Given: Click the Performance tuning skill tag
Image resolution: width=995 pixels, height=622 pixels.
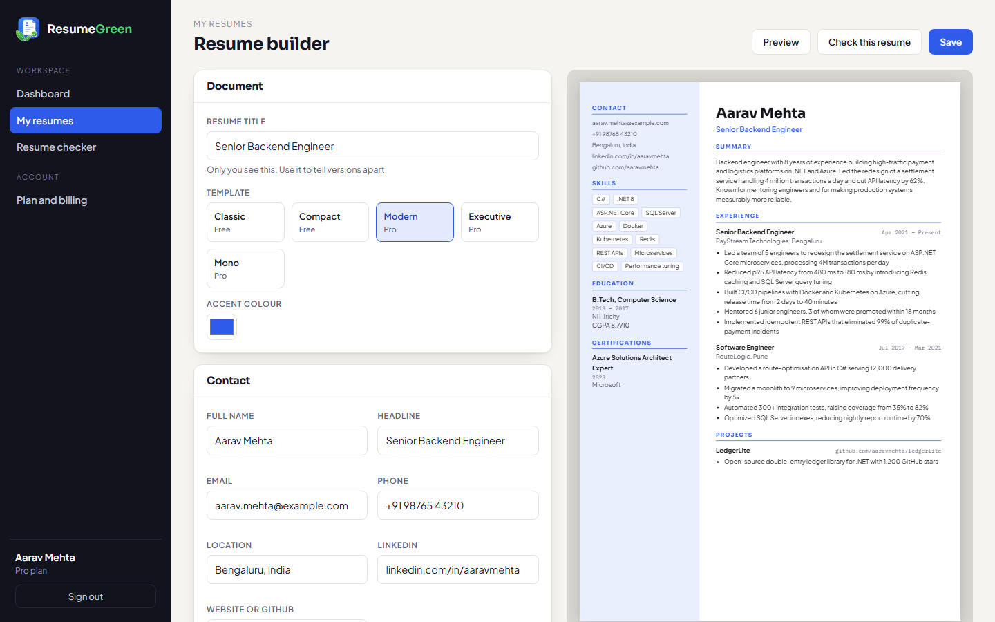Looking at the screenshot, I should point(652,266).
